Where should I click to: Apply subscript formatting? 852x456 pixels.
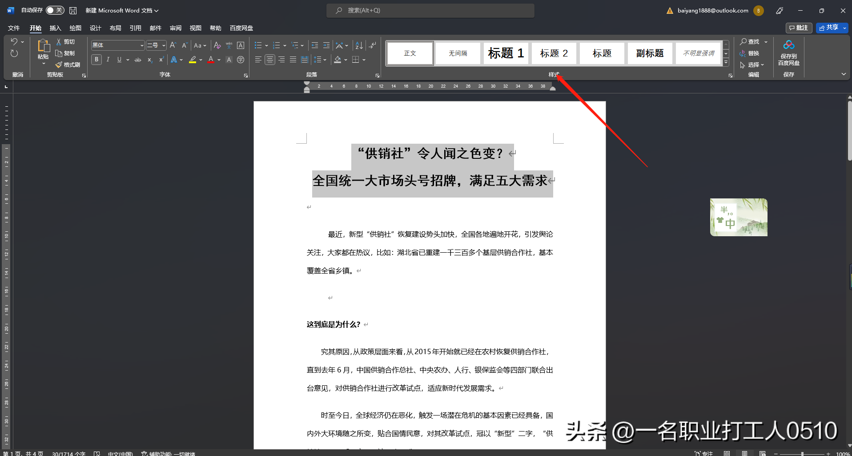(150, 60)
